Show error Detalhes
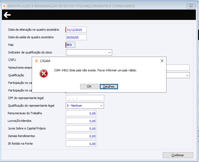Viewport: 199px width, 162px height. (x=109, y=87)
